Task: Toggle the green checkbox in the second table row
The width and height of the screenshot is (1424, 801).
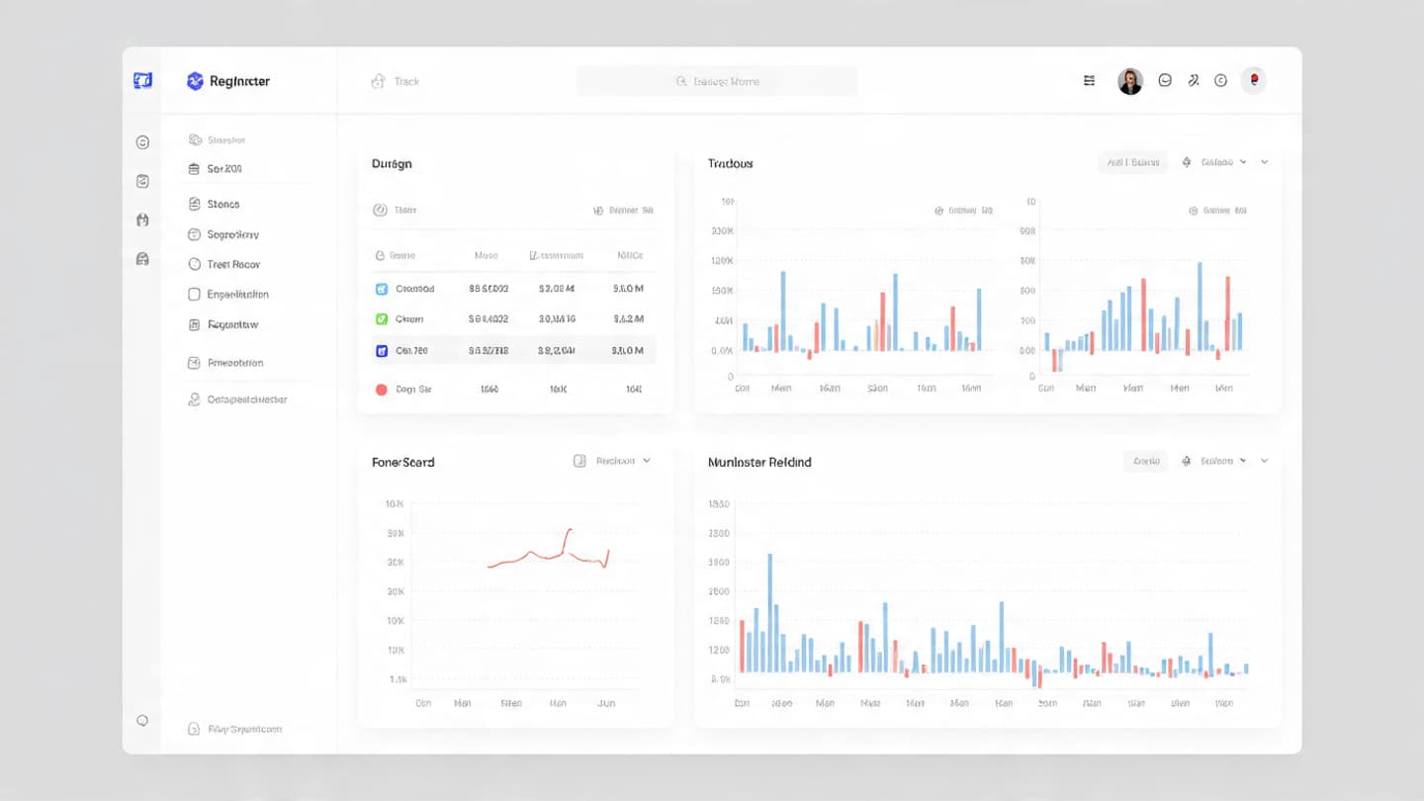Action: [x=382, y=319]
